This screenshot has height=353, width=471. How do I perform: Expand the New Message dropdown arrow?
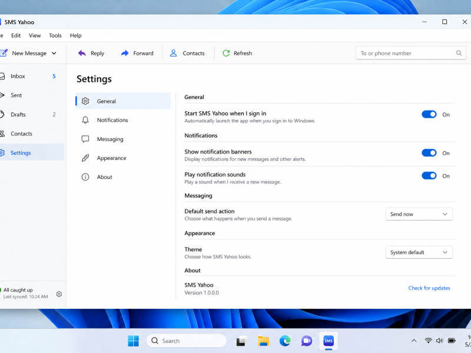point(54,53)
